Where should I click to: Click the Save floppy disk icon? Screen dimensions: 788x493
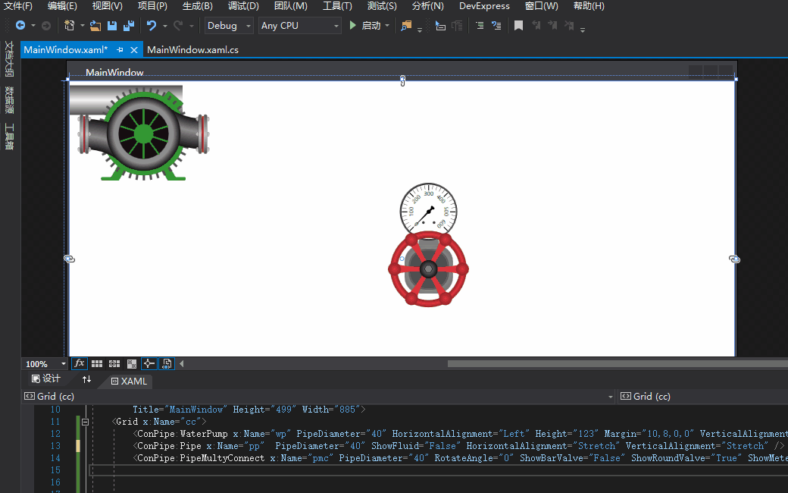point(112,25)
